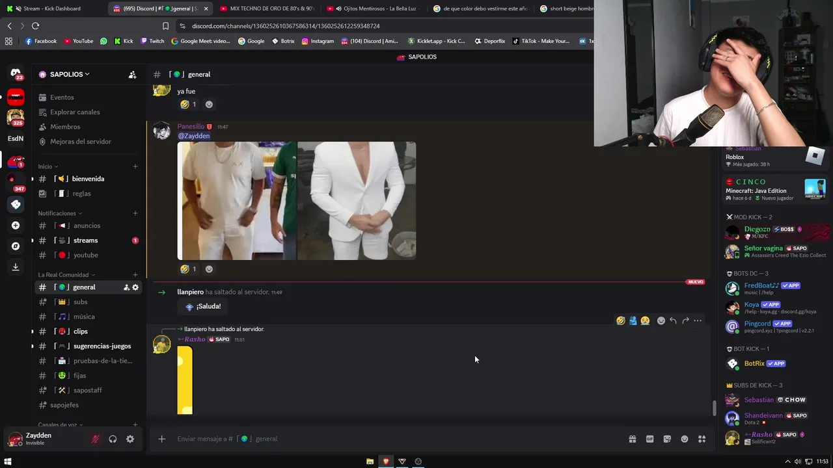Open File Explorer in taskbar
833x468 pixels.
(370, 461)
